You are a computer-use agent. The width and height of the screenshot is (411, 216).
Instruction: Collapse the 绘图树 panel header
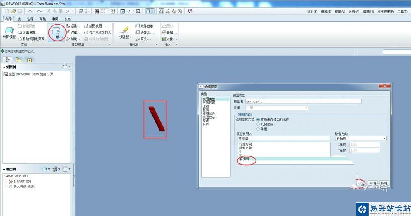pyautogui.click(x=9, y=67)
